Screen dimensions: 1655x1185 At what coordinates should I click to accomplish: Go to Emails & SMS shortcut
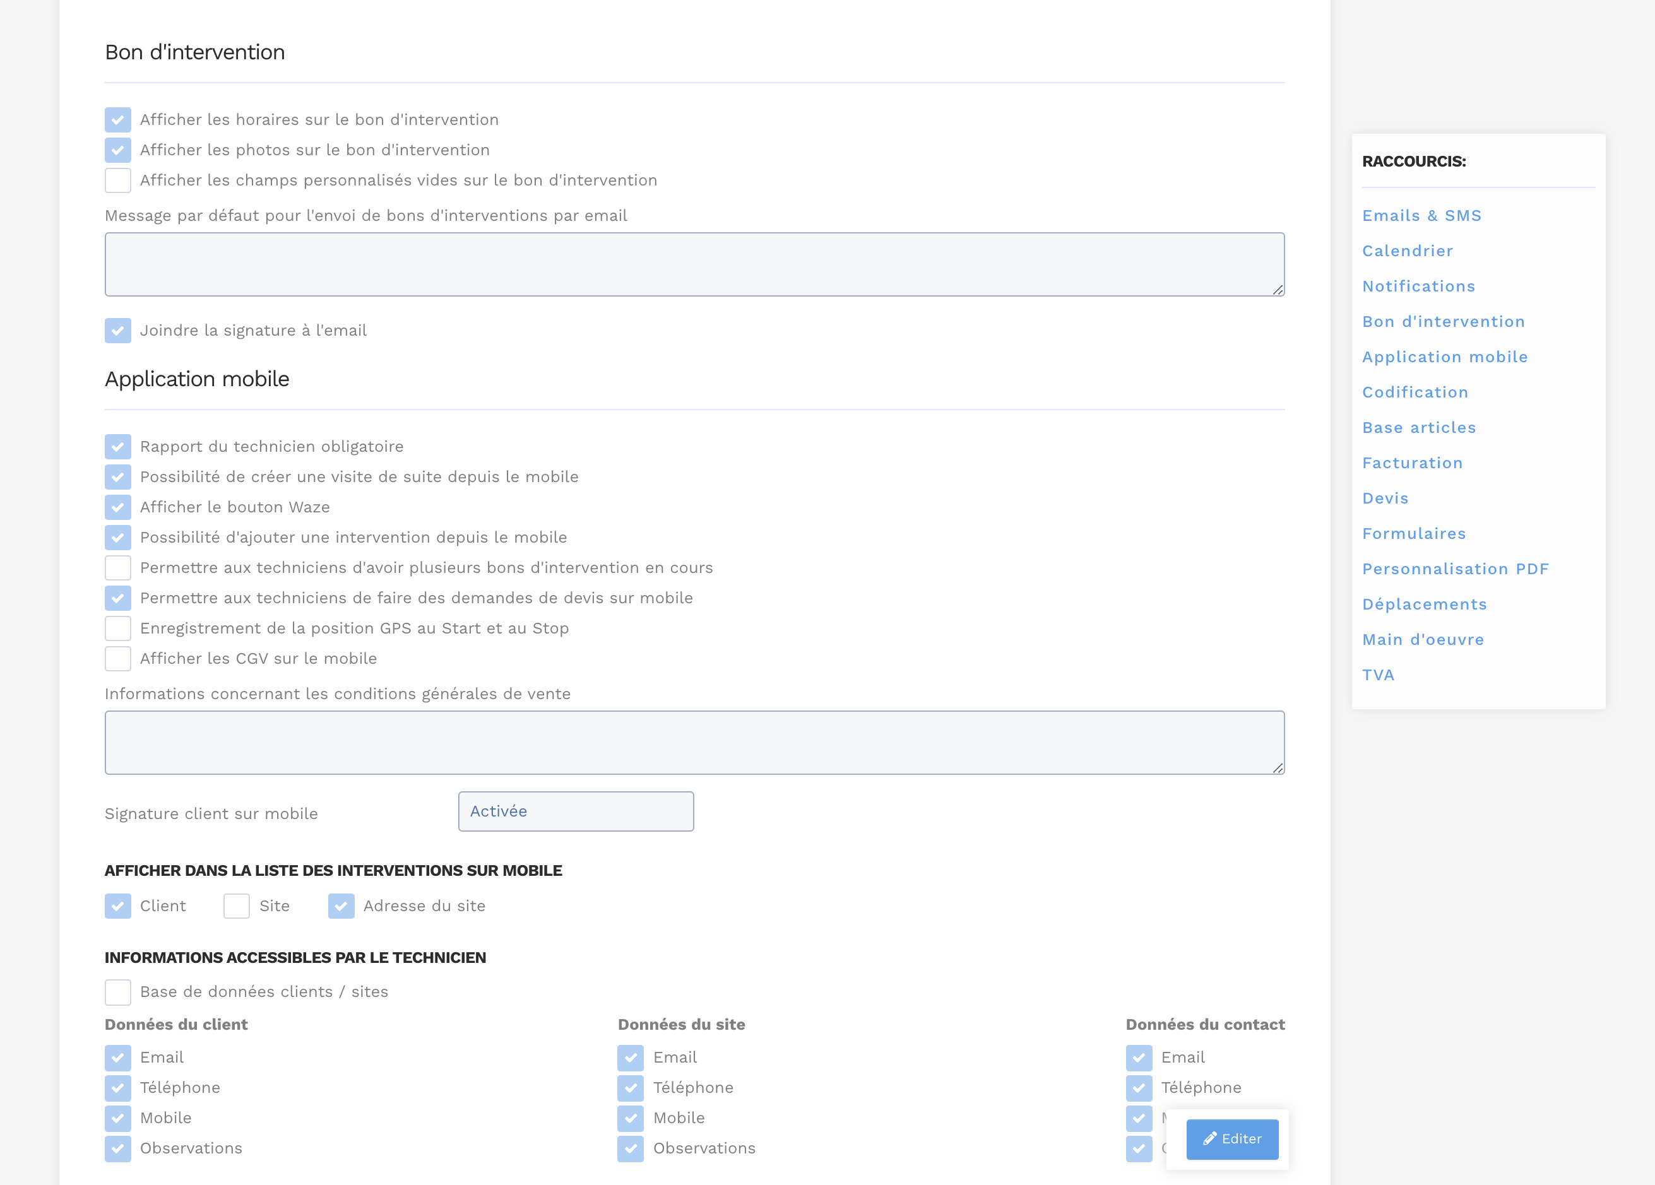(x=1421, y=216)
